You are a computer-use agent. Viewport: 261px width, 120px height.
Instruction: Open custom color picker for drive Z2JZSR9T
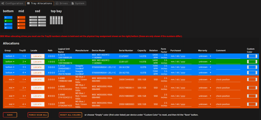(x=252, y=56)
